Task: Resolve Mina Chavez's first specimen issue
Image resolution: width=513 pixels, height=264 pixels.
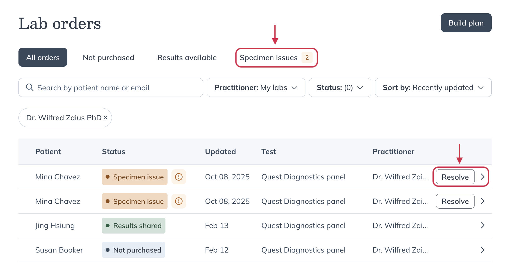Action: (454, 177)
